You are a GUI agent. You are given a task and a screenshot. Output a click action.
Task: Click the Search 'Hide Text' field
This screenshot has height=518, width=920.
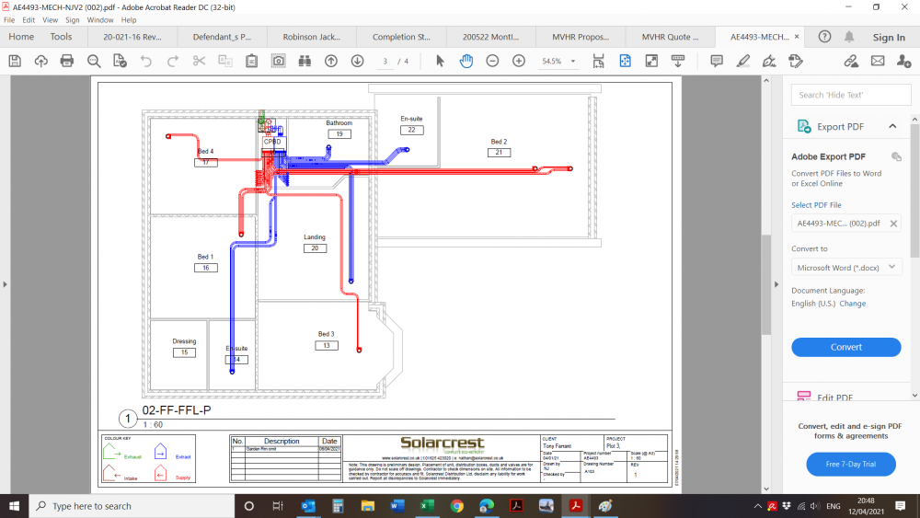tap(851, 95)
